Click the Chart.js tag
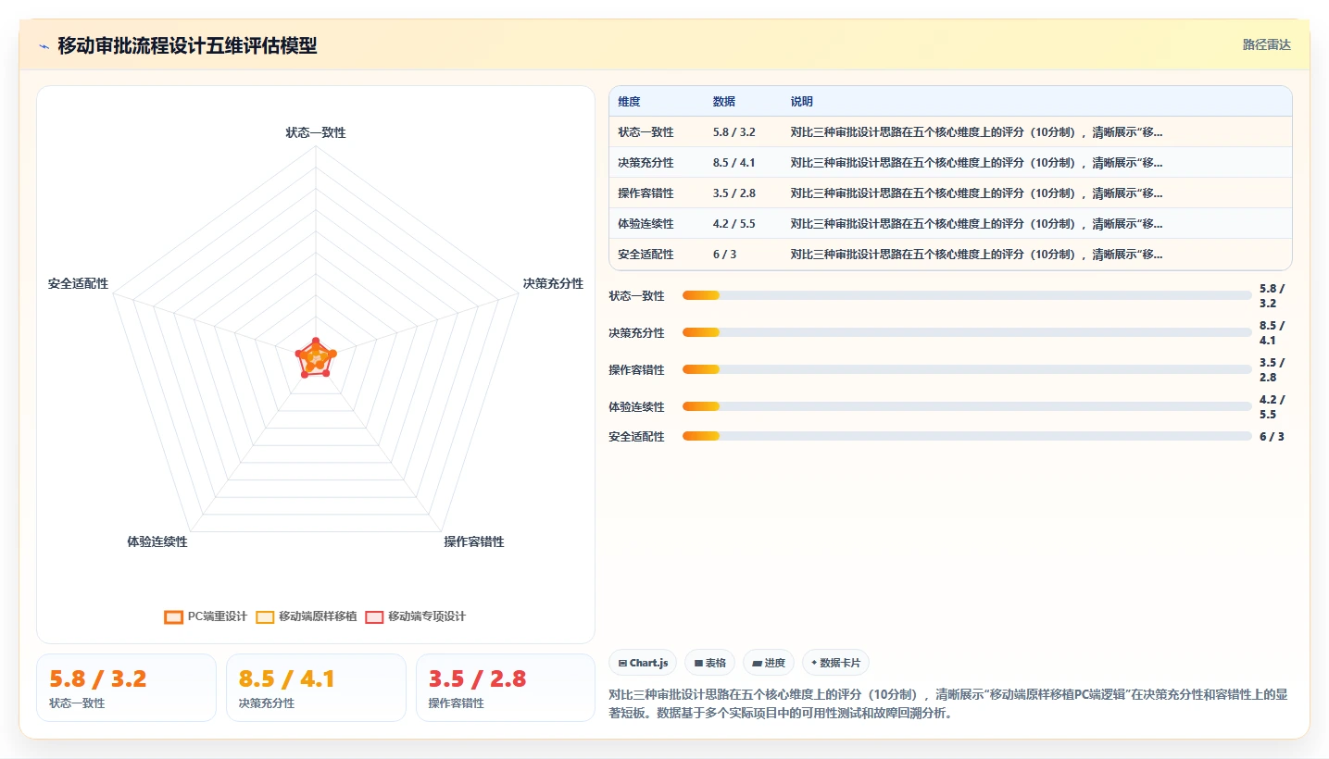The image size is (1329, 759). coord(643,663)
